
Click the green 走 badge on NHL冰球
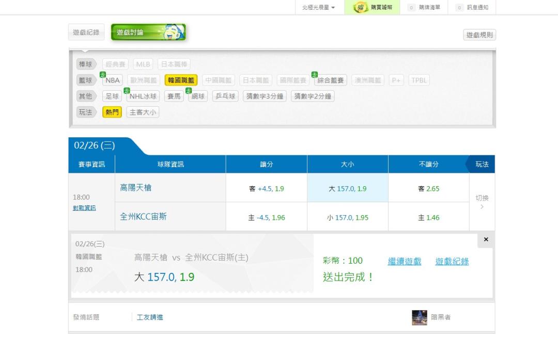[x=127, y=91]
